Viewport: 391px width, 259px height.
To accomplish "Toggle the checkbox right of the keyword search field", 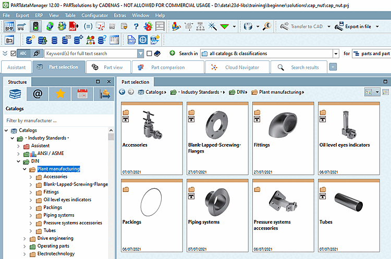I will (x=150, y=53).
